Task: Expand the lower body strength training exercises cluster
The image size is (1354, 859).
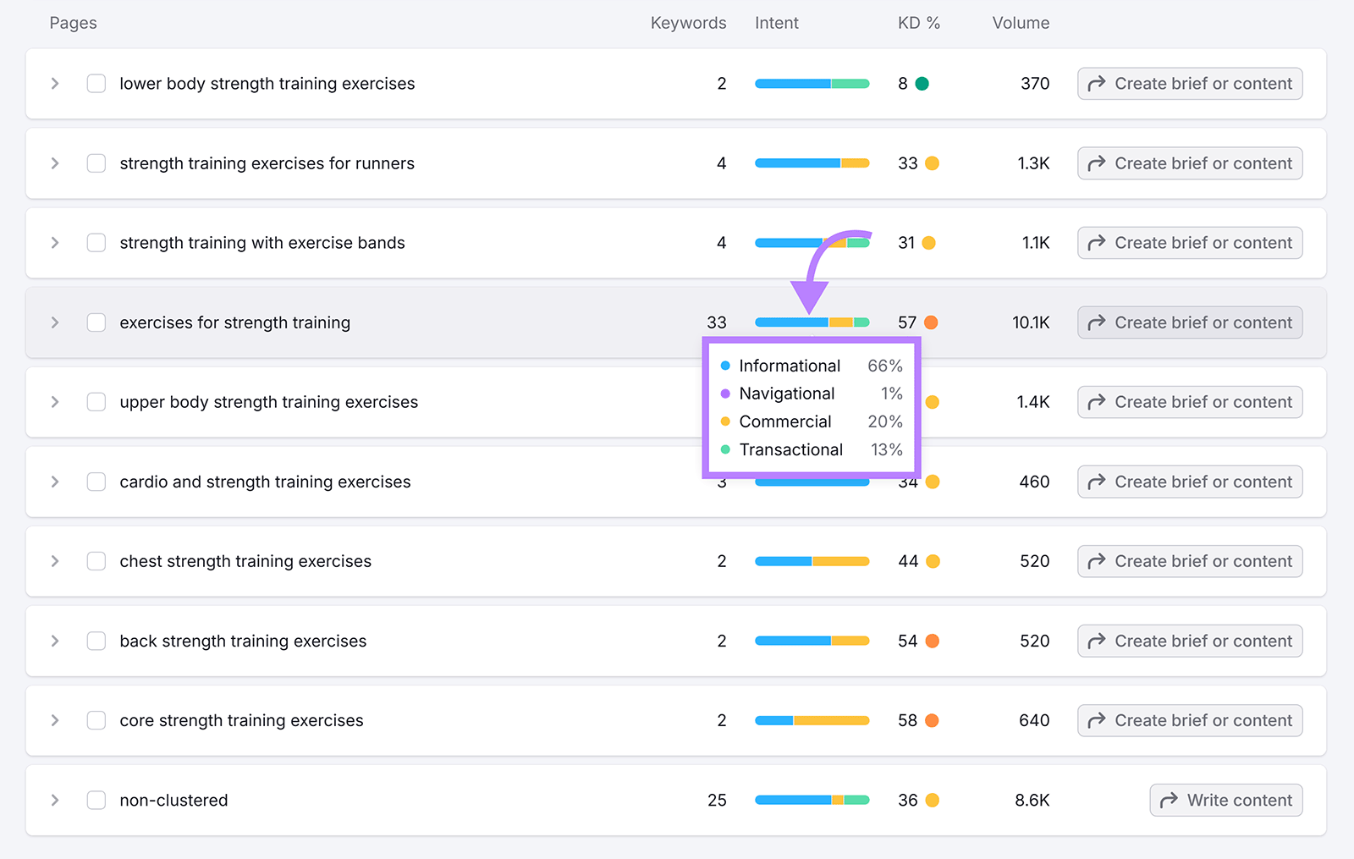Action: 54,83
